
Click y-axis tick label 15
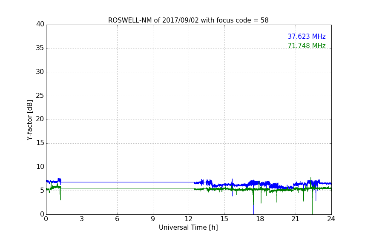[x=40, y=143]
